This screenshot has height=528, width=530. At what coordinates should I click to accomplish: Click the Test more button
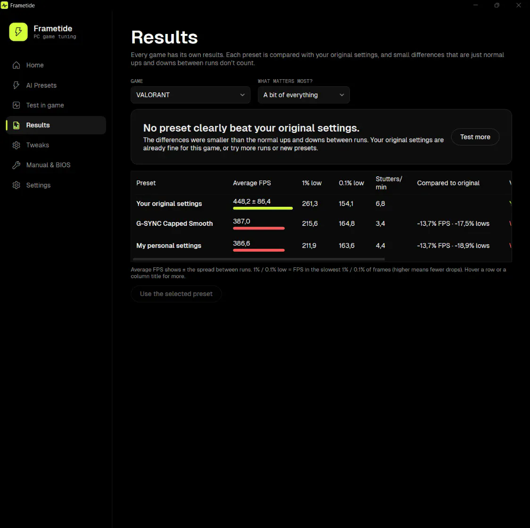(475, 137)
